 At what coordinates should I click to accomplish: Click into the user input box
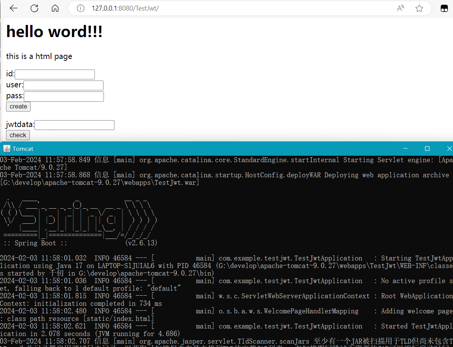[63, 85]
